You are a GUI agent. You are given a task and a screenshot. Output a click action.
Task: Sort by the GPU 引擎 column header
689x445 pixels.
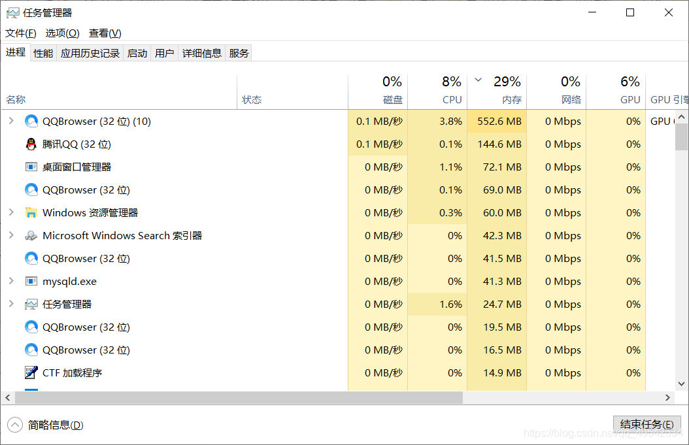click(667, 92)
